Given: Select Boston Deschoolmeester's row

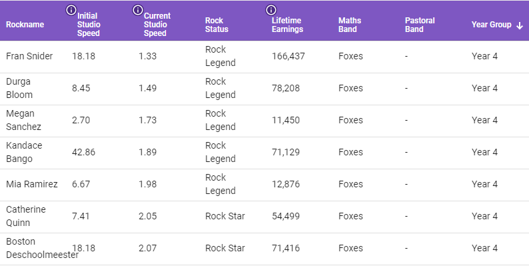Looking at the screenshot, I should click(x=264, y=249).
